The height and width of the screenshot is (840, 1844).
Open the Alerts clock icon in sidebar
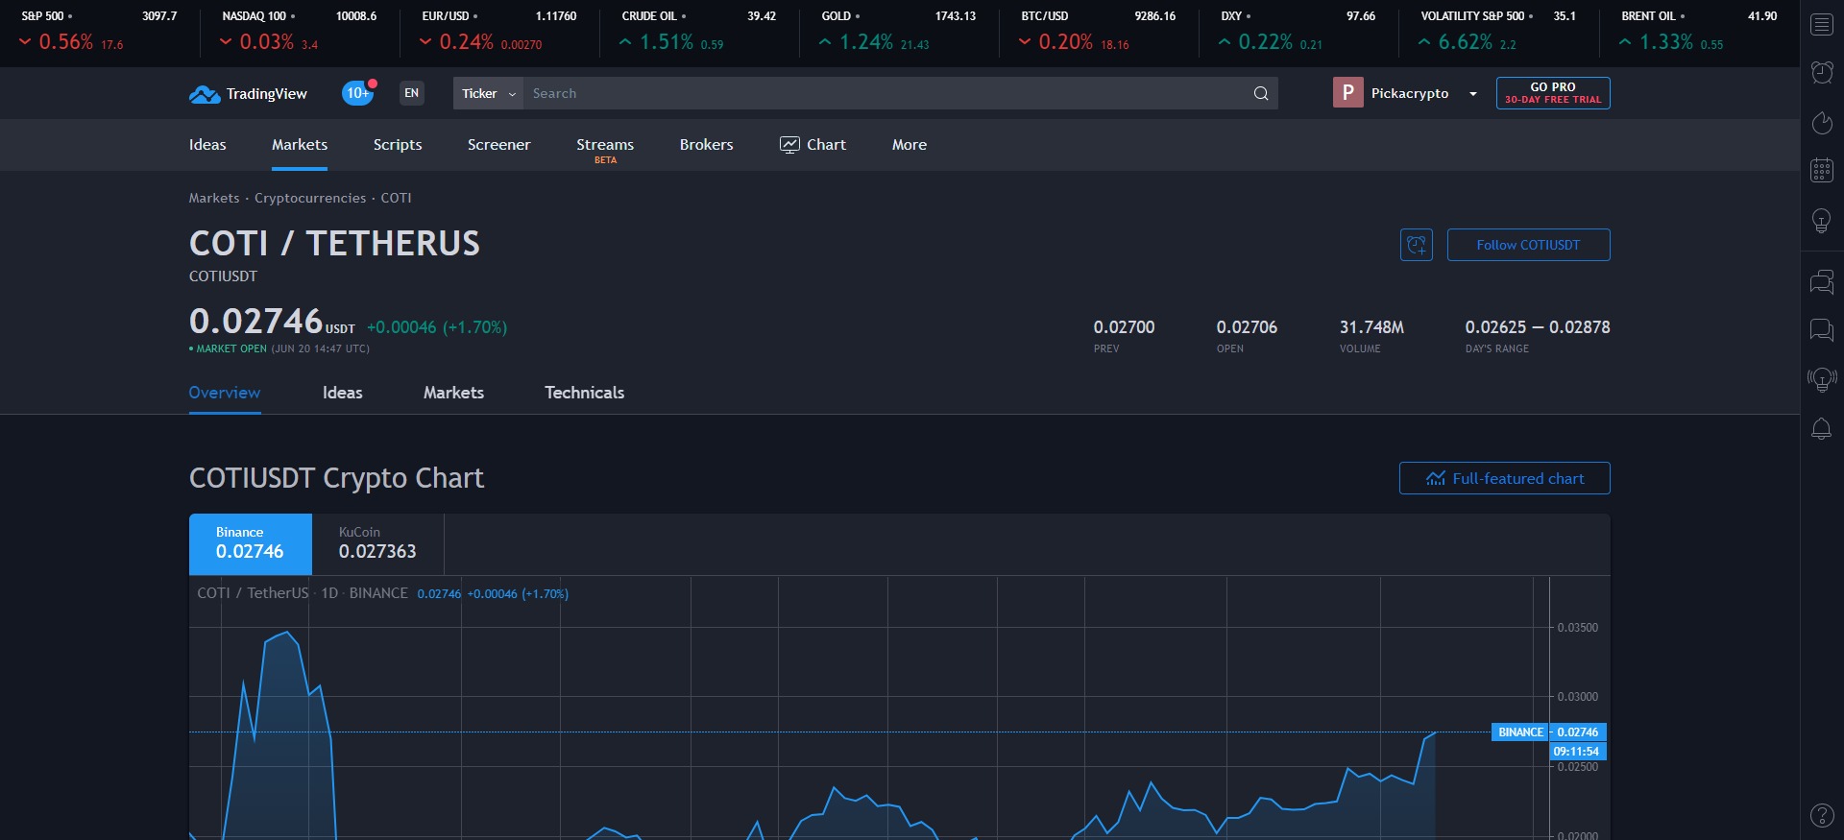(1822, 72)
